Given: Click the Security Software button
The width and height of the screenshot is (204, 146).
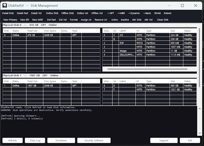Looking at the screenshot, I should [x=94, y=140].
